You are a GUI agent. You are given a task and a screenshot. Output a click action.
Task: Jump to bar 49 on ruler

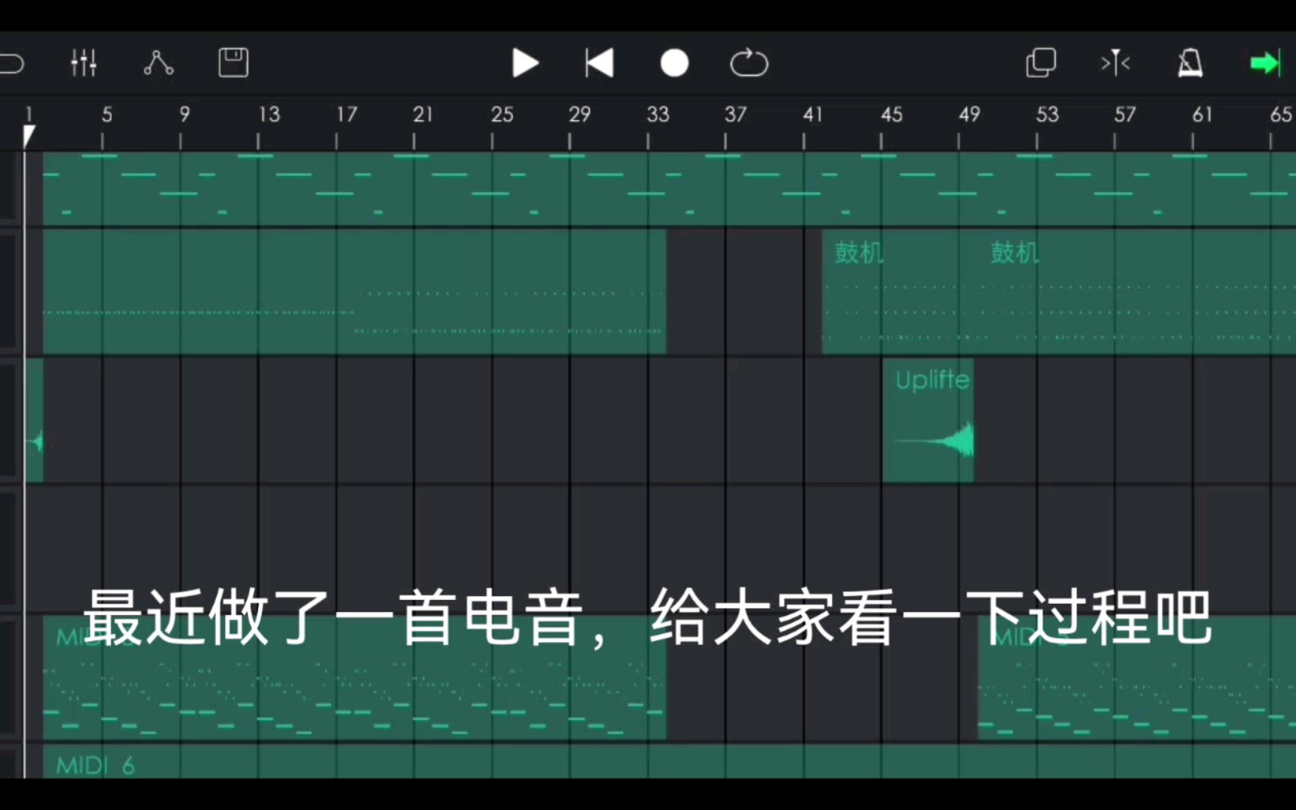pos(969,115)
